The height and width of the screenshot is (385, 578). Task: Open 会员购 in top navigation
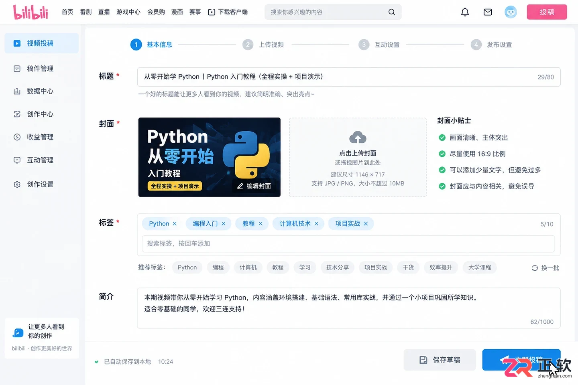(156, 12)
